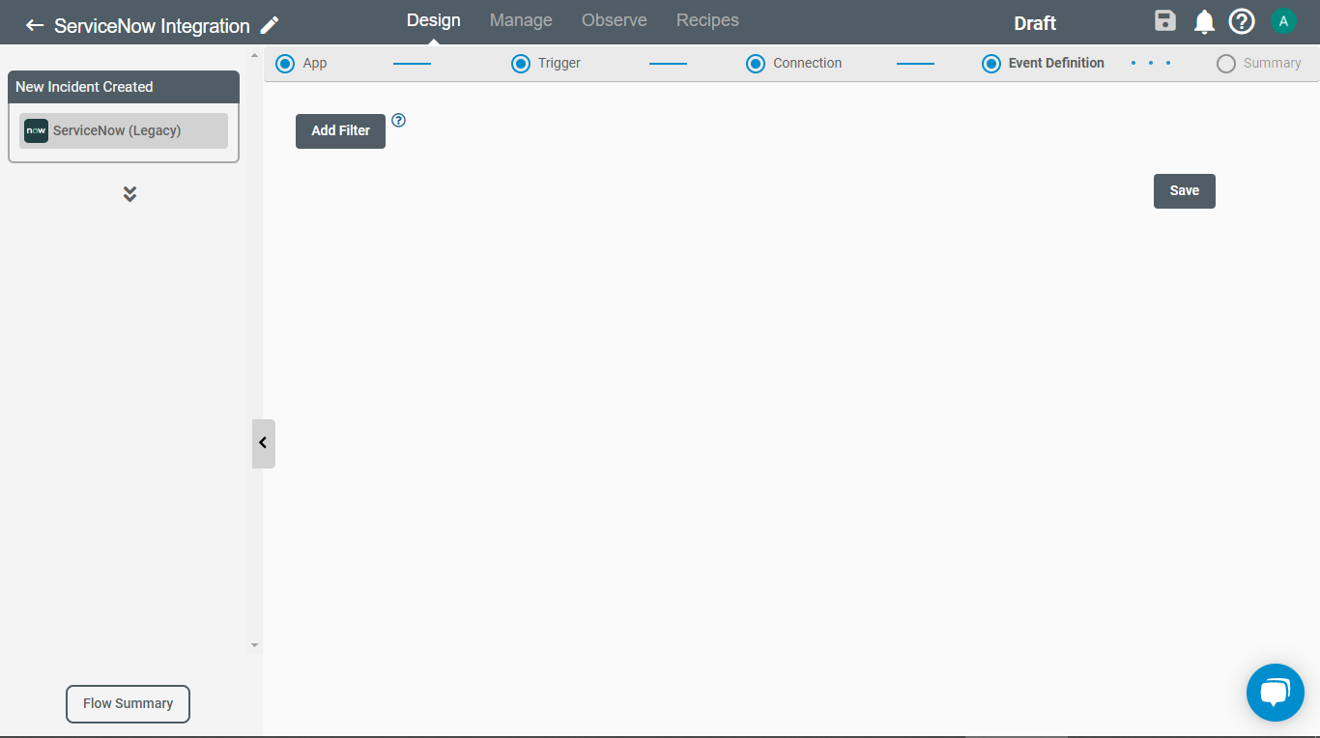1320x738 pixels.
Task: Collapse the left sidebar panel
Action: (263, 443)
